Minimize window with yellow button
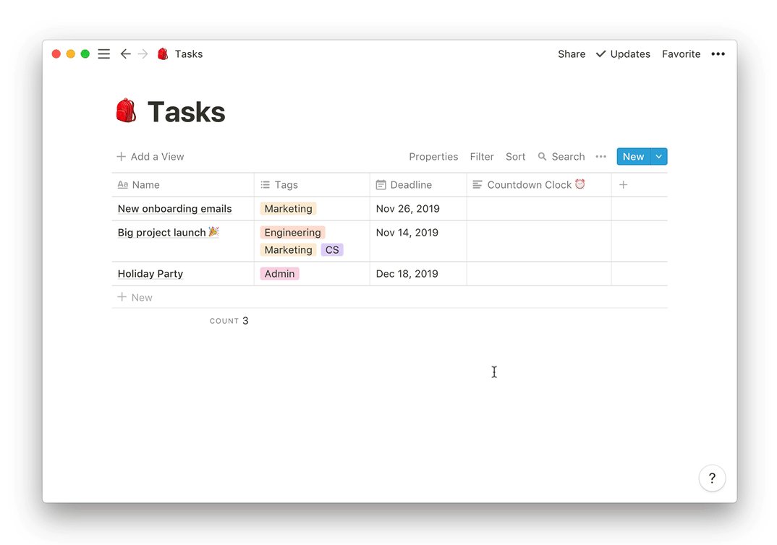The width and height of the screenshot is (777, 545). (x=70, y=53)
